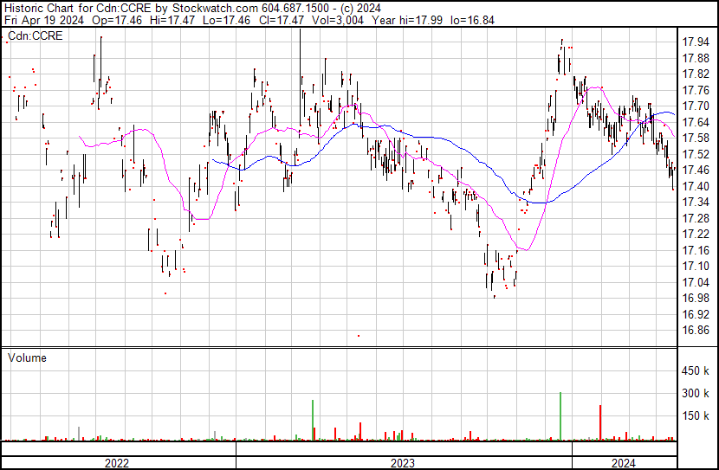Click the green volume bar in early 2023
Screen dimensions: 719x470
click(312, 421)
